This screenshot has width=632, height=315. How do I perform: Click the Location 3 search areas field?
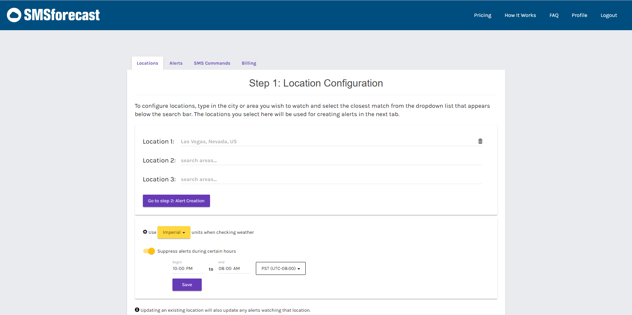(x=331, y=179)
